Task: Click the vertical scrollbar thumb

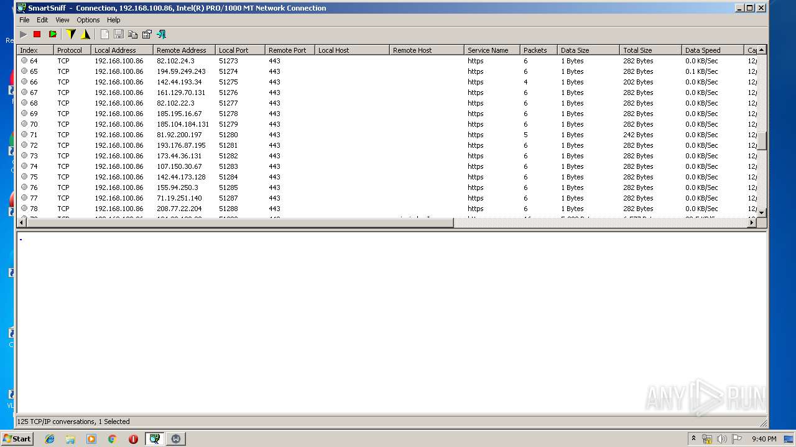Action: pos(761,140)
